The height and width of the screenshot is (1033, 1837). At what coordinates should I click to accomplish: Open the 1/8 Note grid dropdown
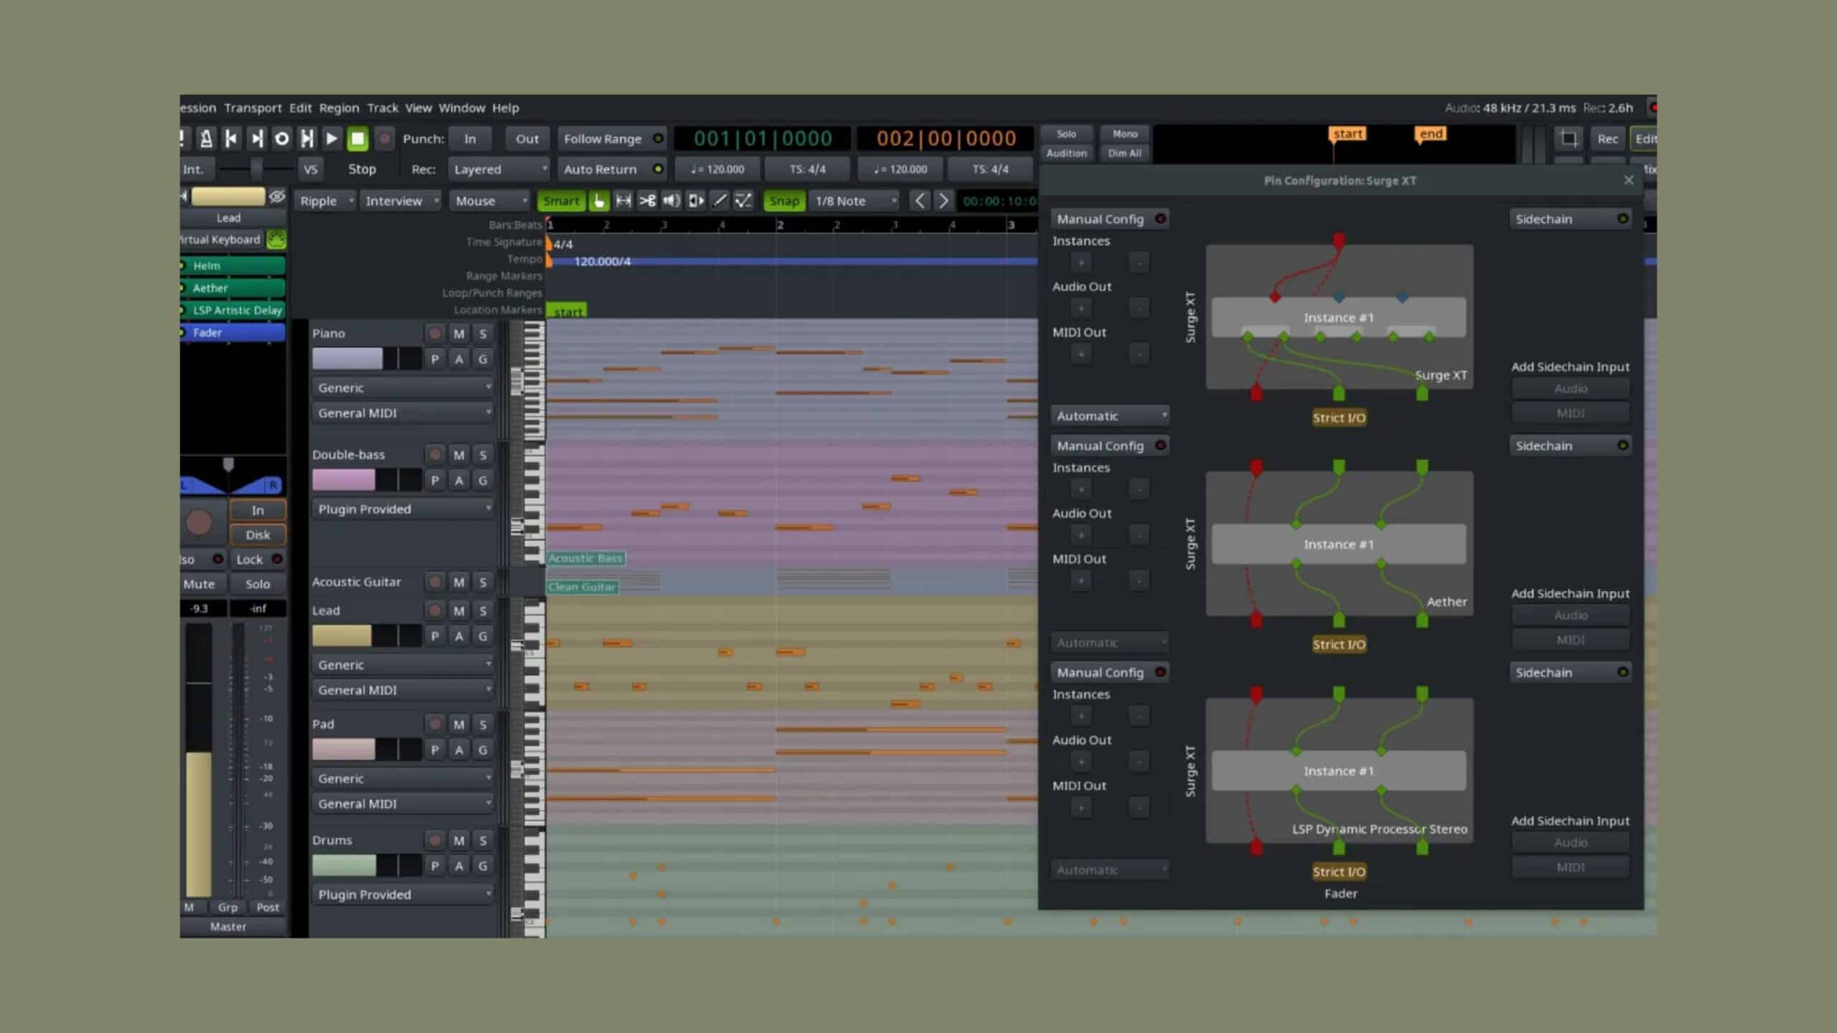coord(855,201)
